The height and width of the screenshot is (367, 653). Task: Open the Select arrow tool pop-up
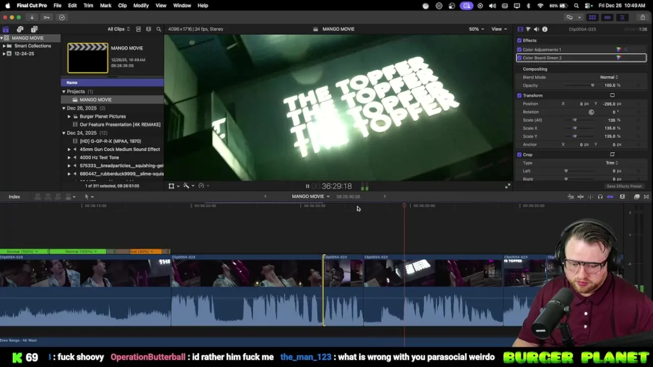tap(89, 197)
